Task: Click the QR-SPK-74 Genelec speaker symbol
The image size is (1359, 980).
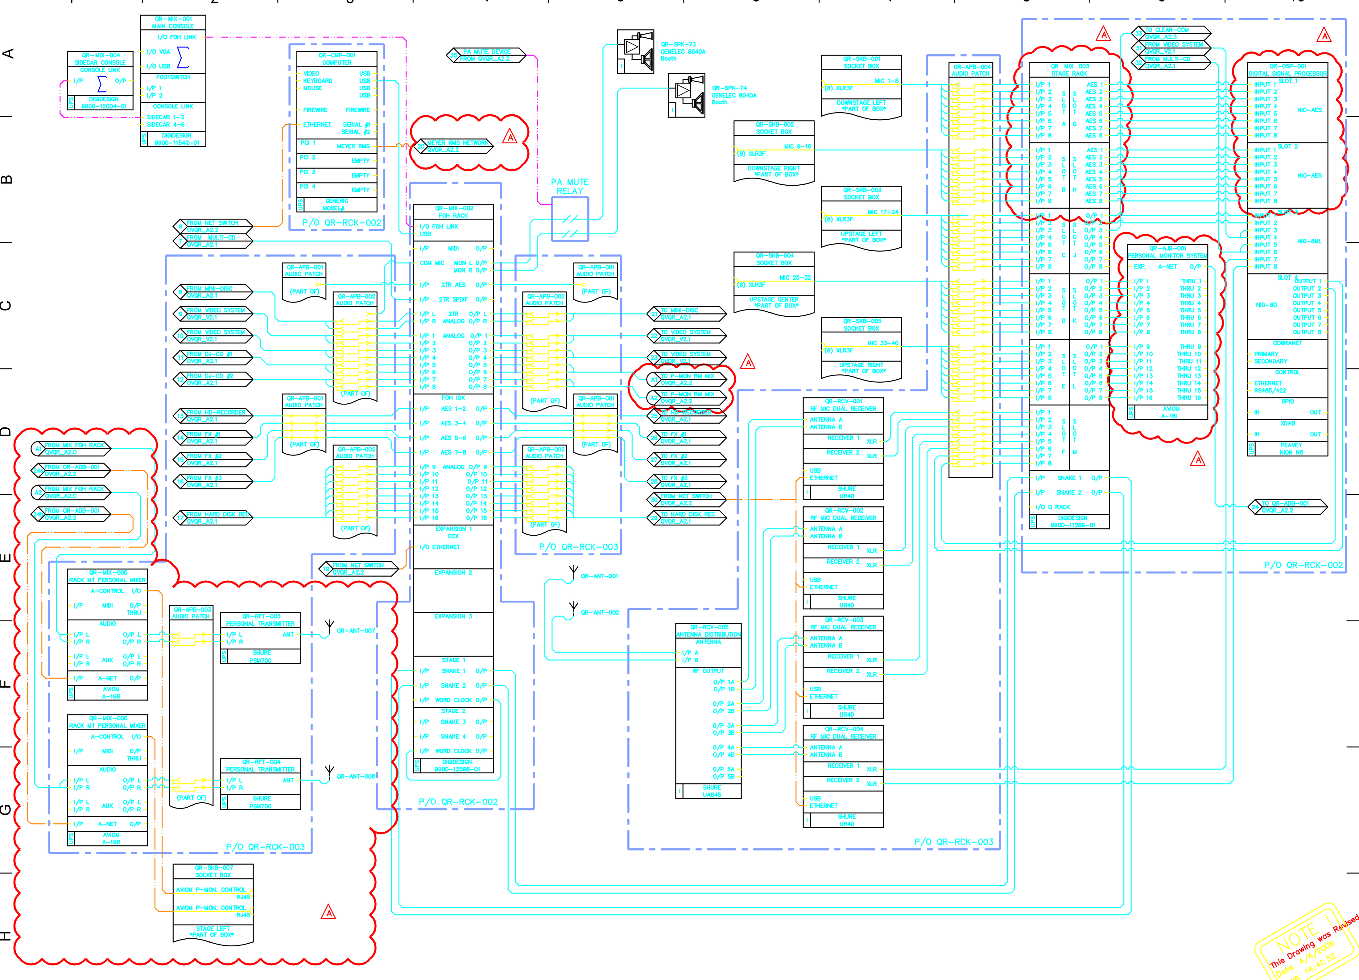Action: click(687, 96)
